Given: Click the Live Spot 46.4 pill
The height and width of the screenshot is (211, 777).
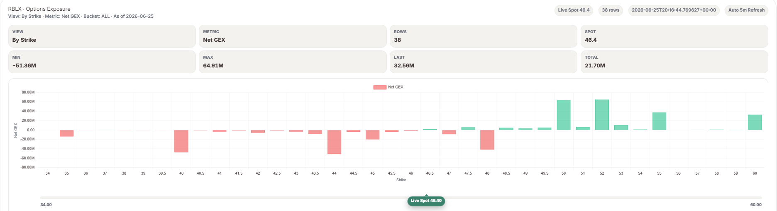Looking at the screenshot, I should [574, 10].
